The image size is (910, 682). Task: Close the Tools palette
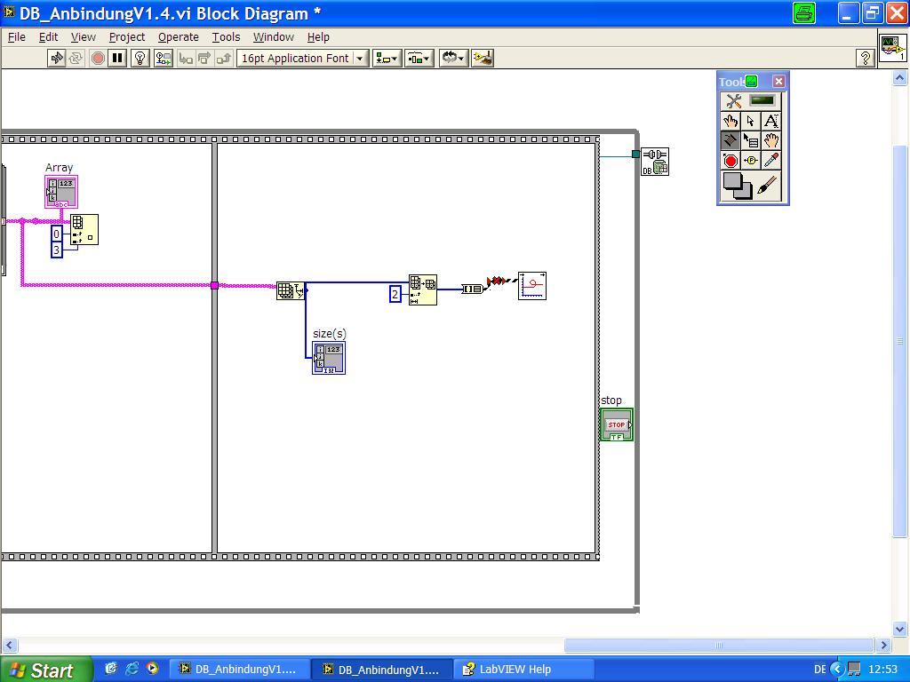pos(778,81)
